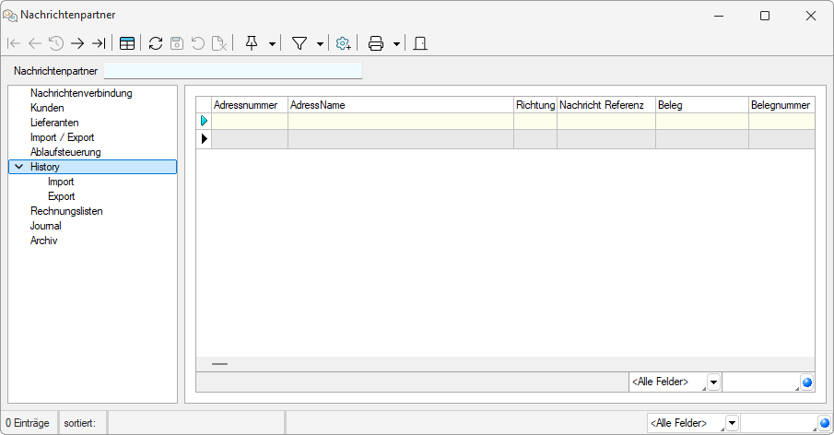Select Import under History

61,182
